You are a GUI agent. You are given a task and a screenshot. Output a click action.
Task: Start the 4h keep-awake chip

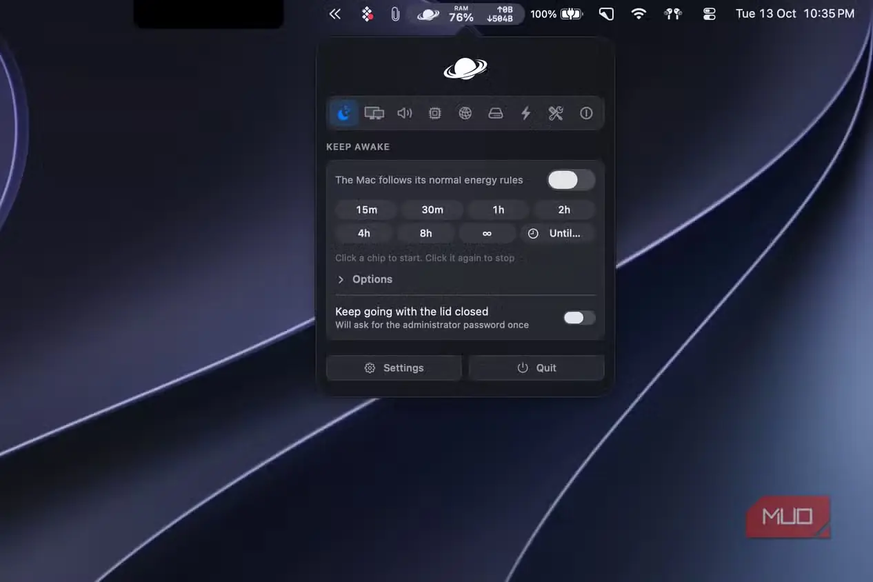tap(364, 233)
